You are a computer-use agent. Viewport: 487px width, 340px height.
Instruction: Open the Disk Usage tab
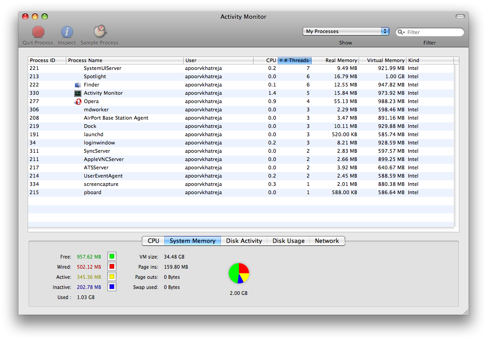(x=289, y=241)
